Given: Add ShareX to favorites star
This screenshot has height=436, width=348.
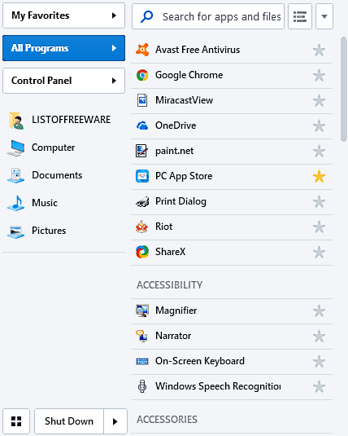Looking at the screenshot, I should click(320, 253).
